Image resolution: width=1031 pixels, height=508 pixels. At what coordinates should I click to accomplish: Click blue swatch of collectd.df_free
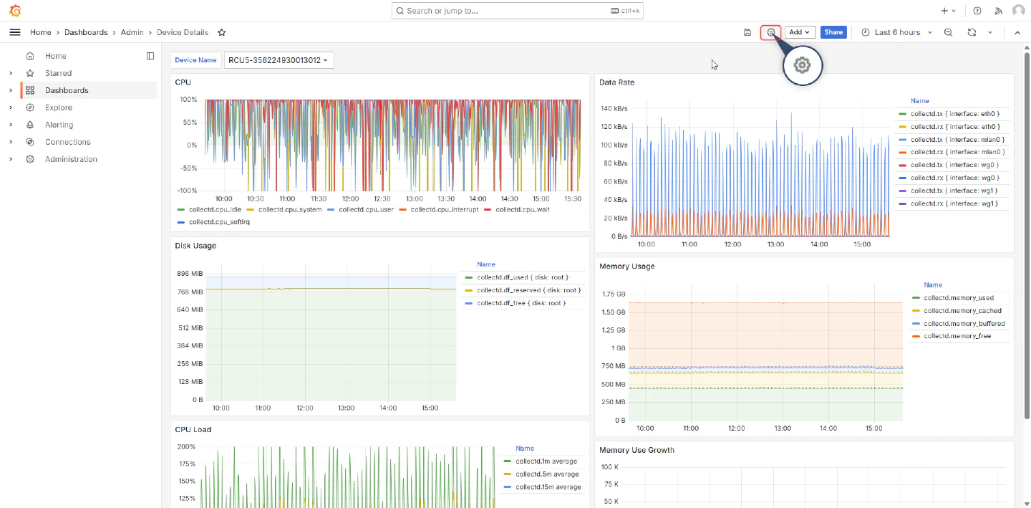pyautogui.click(x=469, y=303)
